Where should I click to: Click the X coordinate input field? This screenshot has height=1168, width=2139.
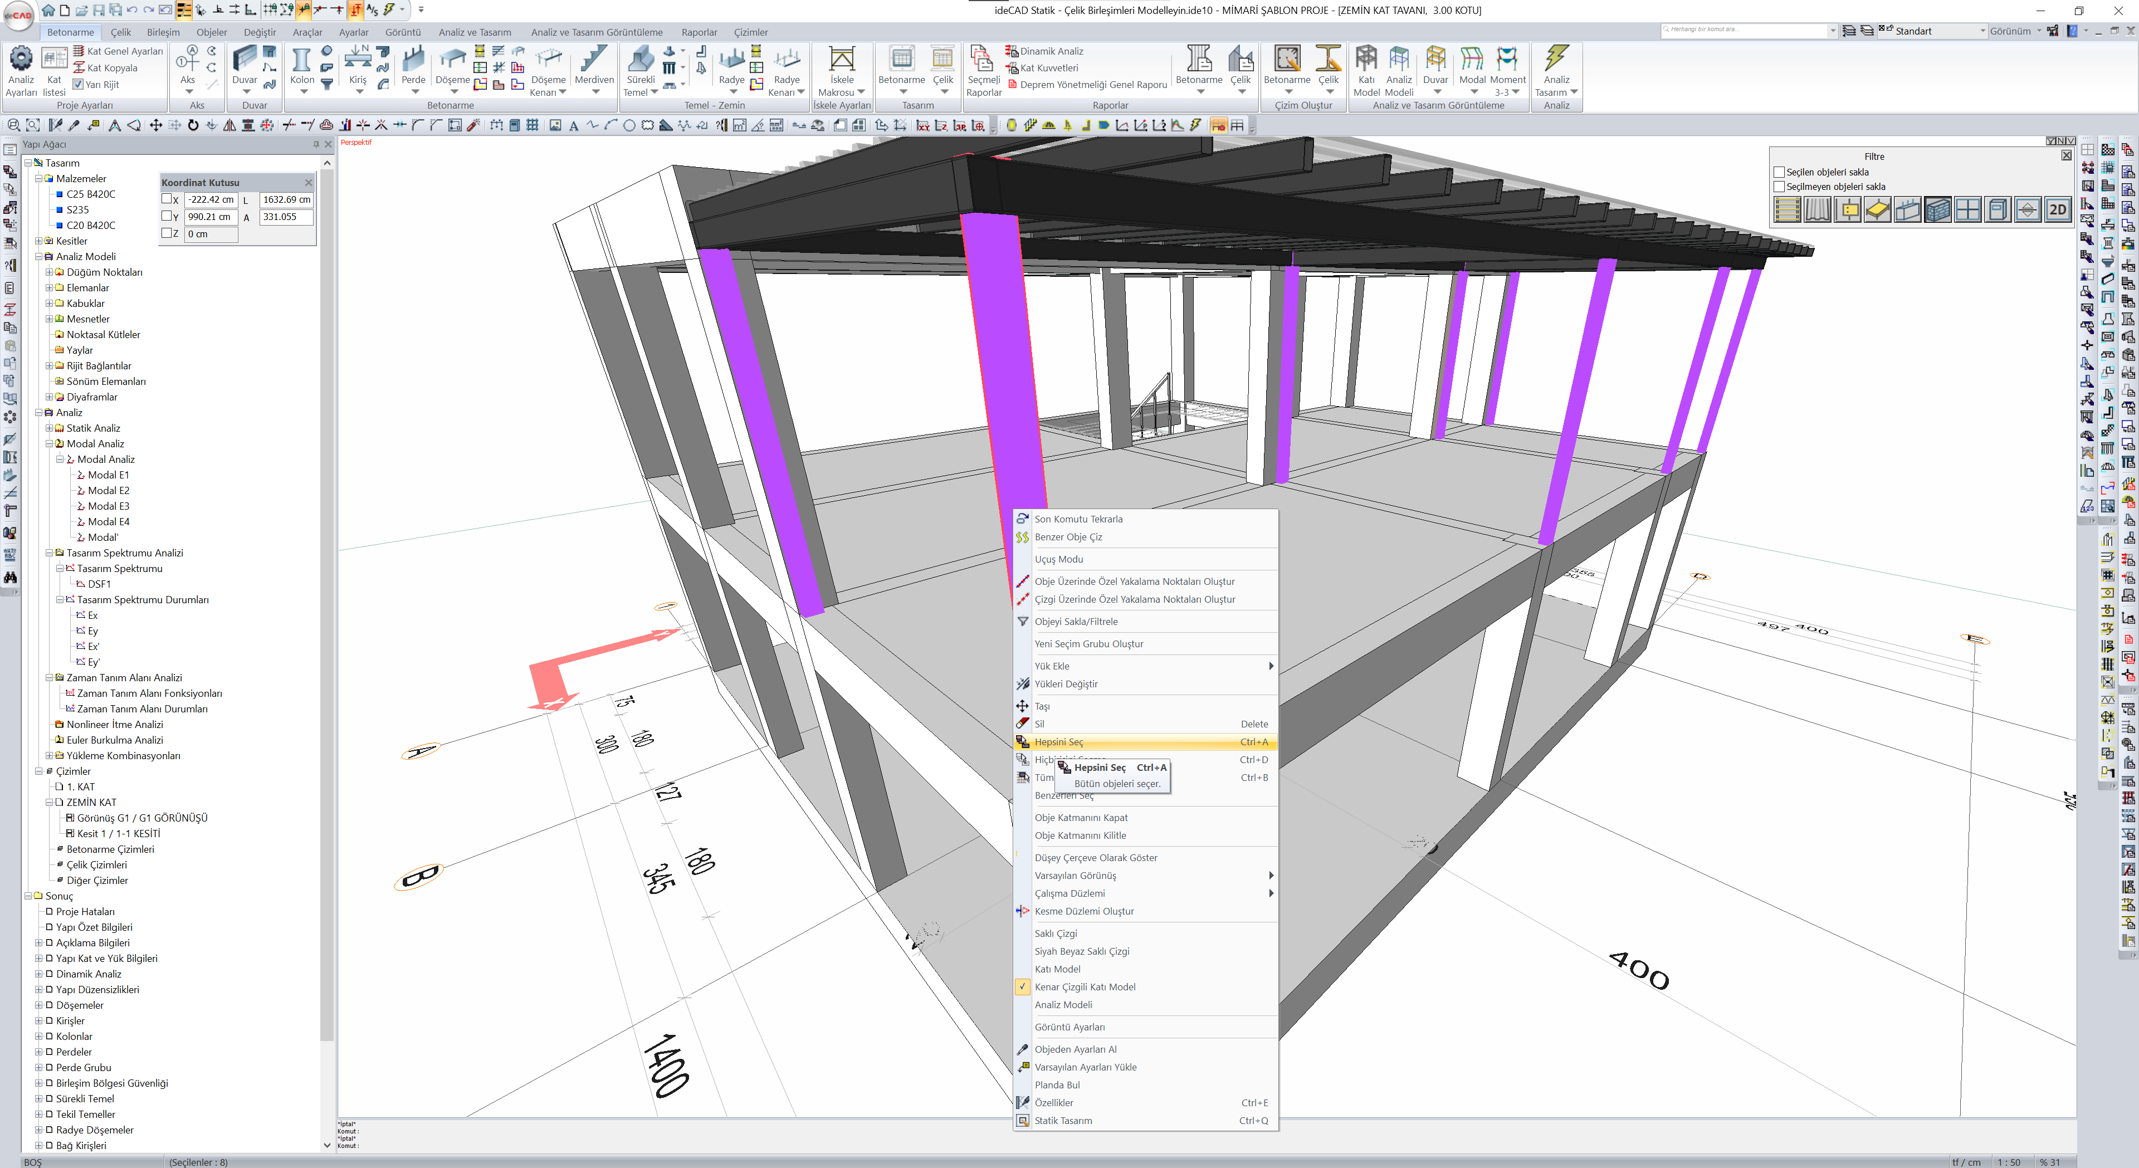tap(211, 199)
